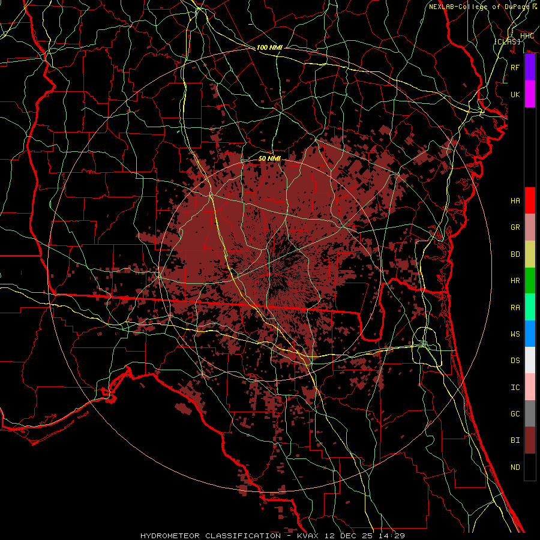Click the GR legend label
Viewport: 540px width, 540px height.
515,227
